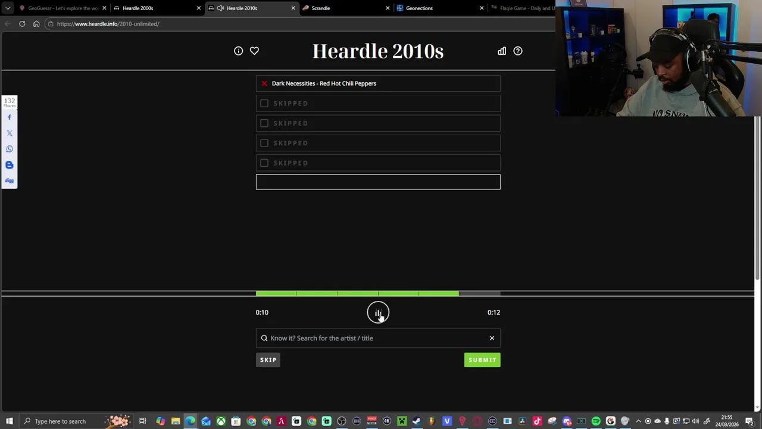Screen dimensions: 762x429
Task: Click the third SKIPPED row checkbox
Action: [264, 143]
